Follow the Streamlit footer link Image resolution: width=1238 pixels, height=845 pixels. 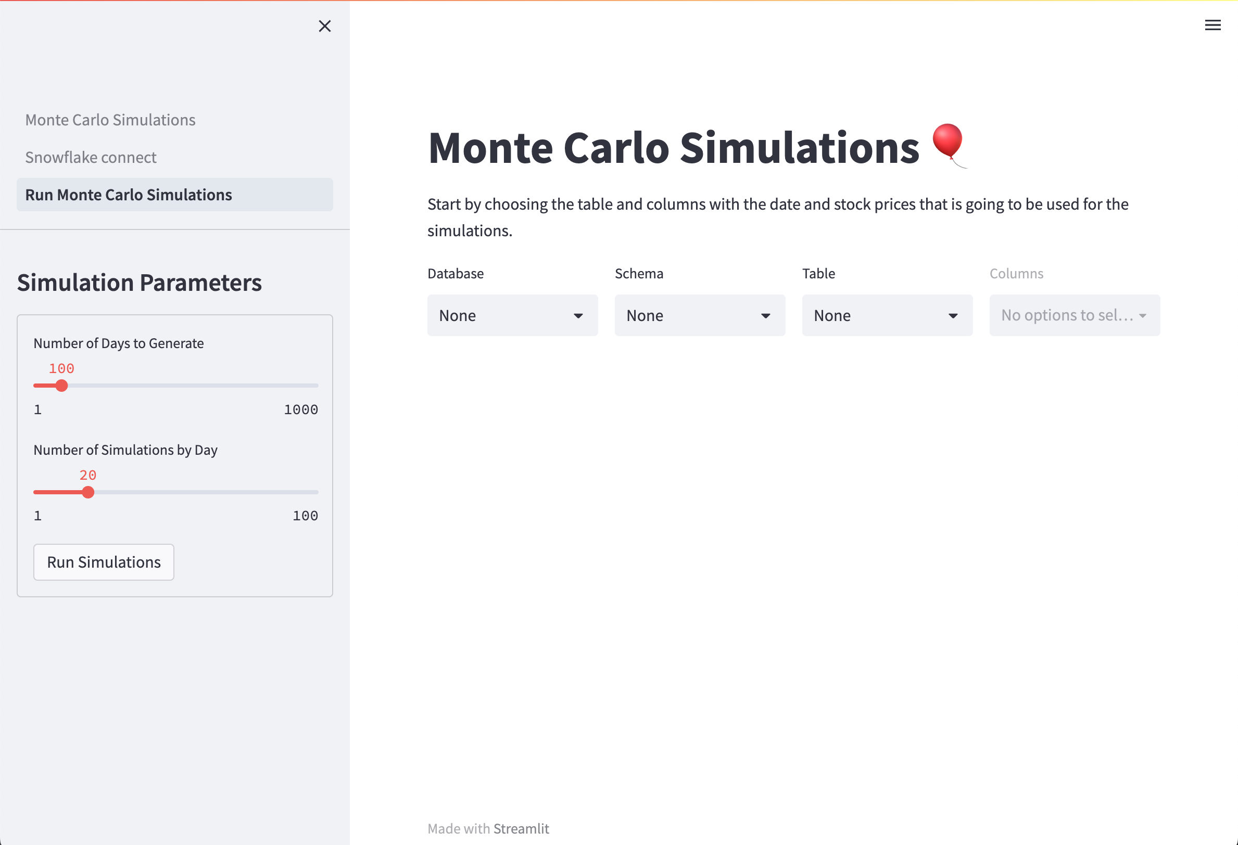[x=521, y=828]
